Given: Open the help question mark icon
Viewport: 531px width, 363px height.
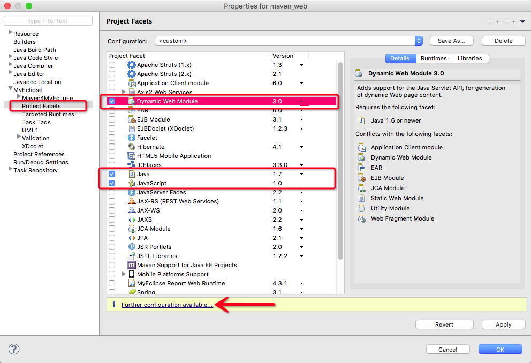Looking at the screenshot, I should coord(14,349).
